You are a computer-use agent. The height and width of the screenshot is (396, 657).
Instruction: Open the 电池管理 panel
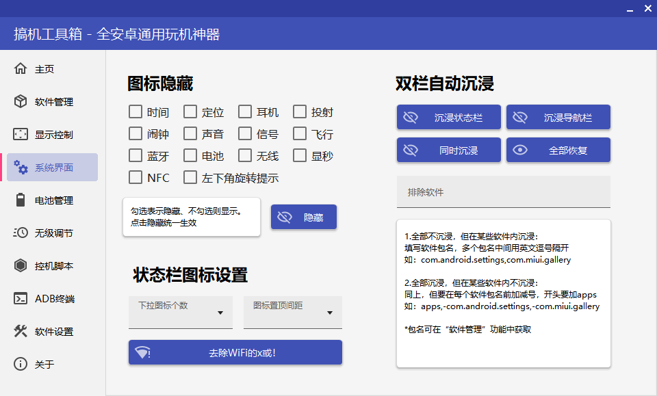pyautogui.click(x=42, y=200)
